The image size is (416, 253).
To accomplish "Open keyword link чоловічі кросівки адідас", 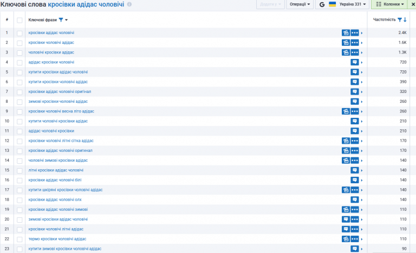I will click(x=51, y=52).
